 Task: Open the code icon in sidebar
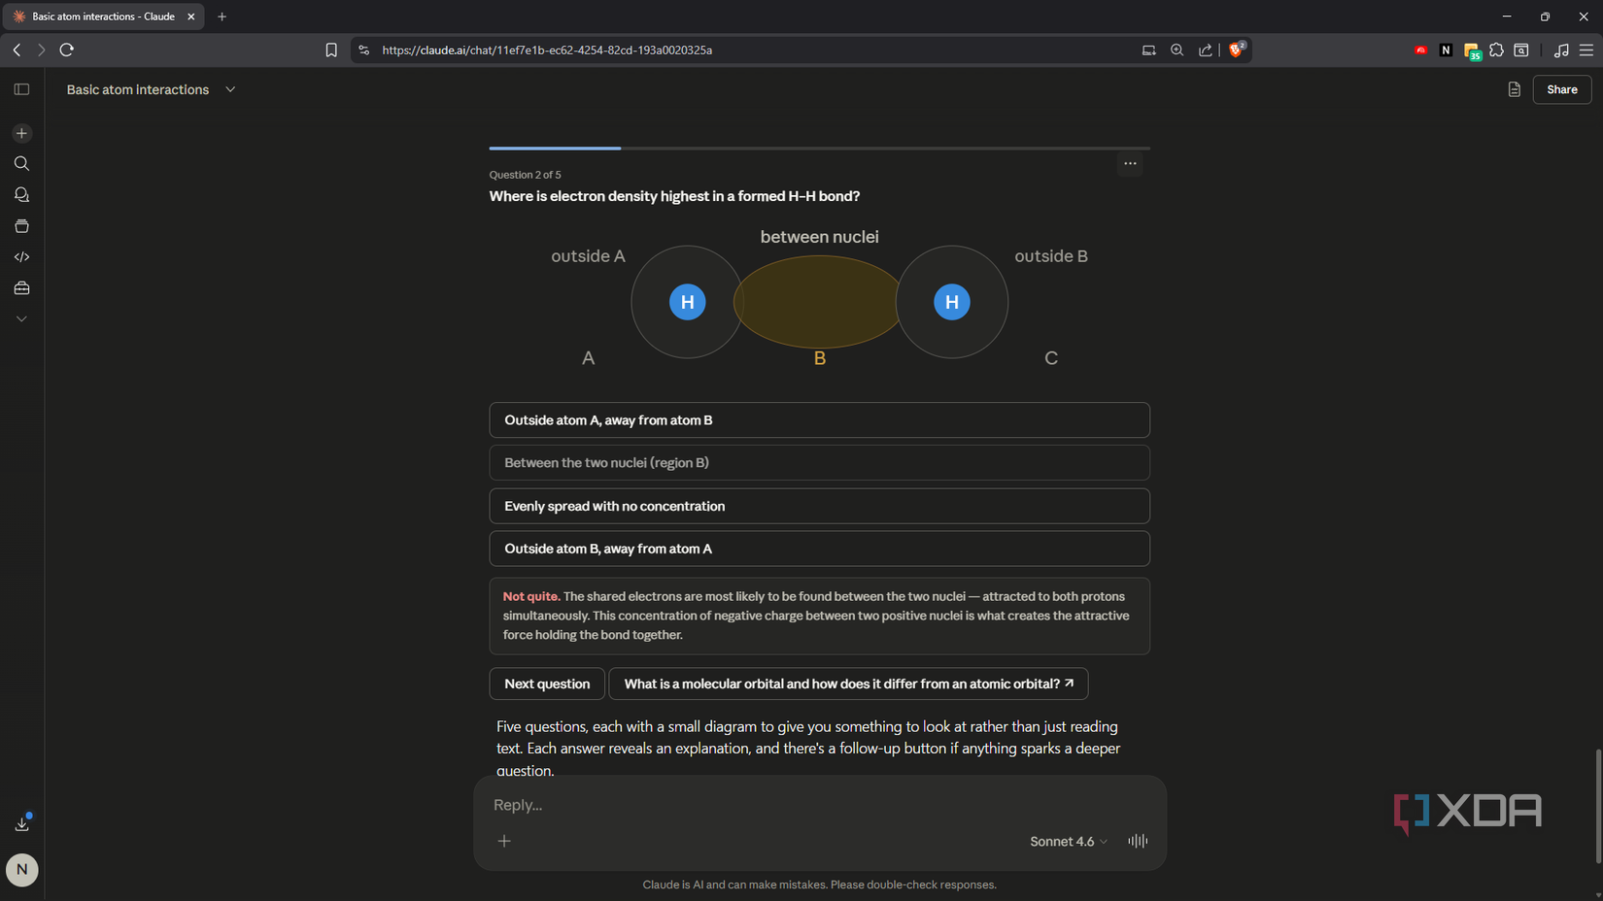point(21,257)
